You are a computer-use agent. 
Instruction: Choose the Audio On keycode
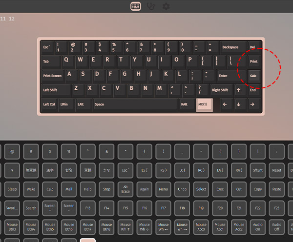[x=258, y=227]
